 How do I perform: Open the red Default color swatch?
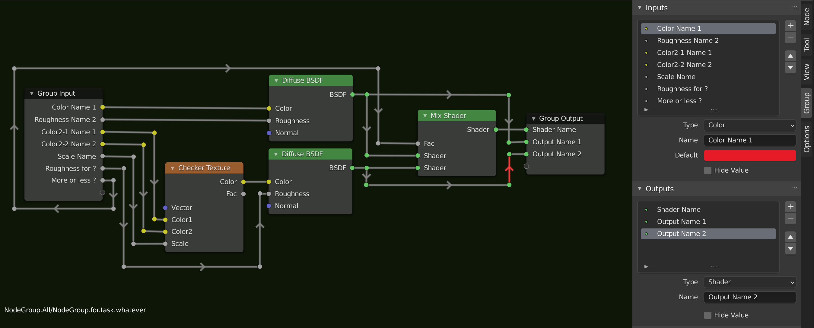click(749, 155)
